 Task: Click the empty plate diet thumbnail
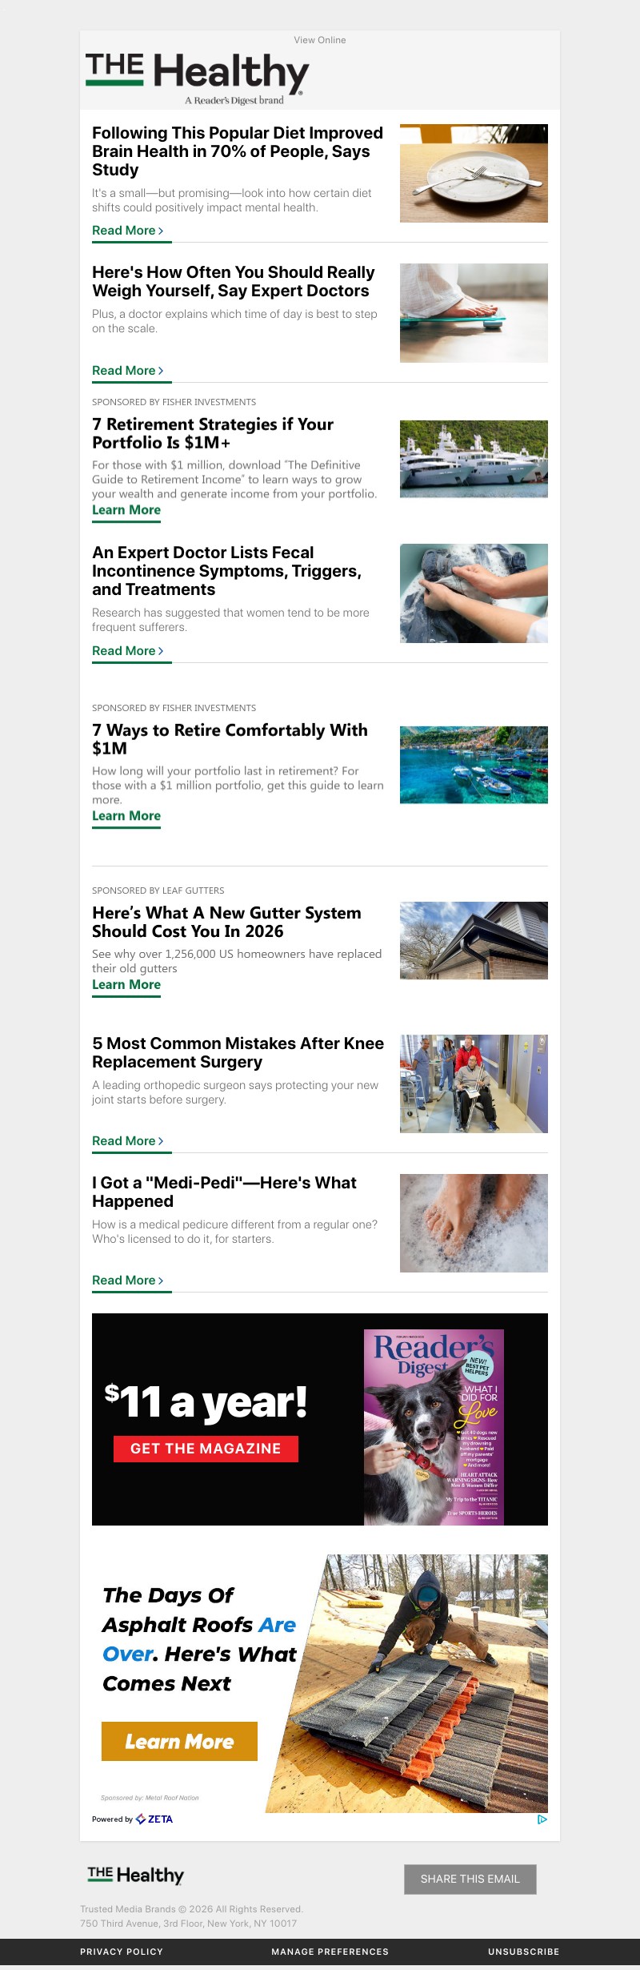click(474, 173)
